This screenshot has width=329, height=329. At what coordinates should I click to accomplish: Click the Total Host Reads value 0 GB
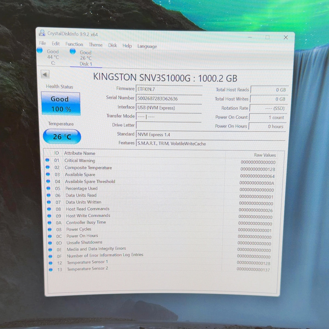[x=270, y=90]
